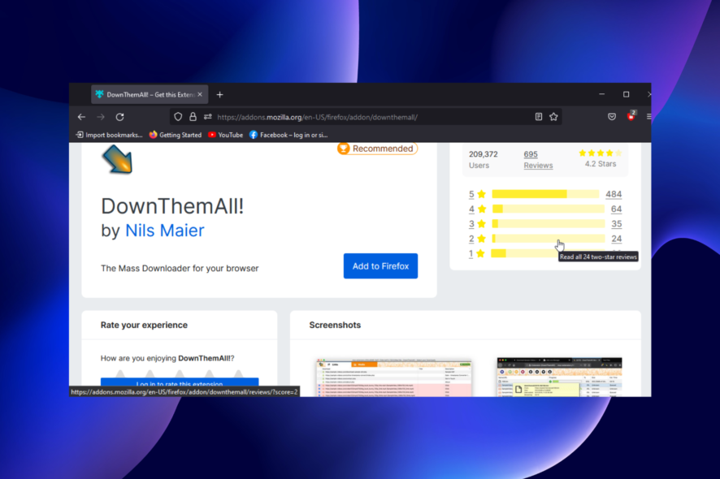Open the Firefox hamburger menu
Image resolution: width=720 pixels, height=479 pixels.
click(x=648, y=117)
